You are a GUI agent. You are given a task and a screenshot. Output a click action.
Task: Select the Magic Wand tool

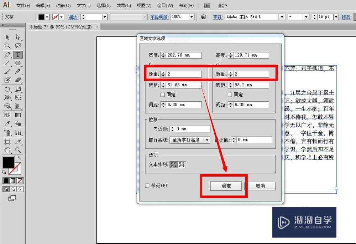[7, 45]
